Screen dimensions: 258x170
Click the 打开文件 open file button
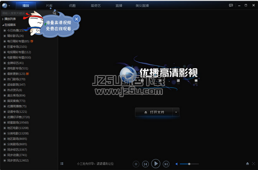154,112
